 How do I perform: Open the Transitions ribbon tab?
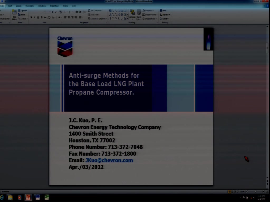pyautogui.click(x=30, y=6)
